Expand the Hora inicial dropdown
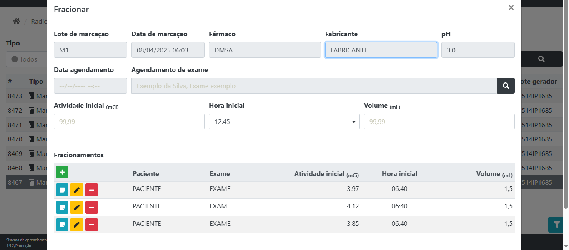The width and height of the screenshot is (569, 250). pyautogui.click(x=284, y=121)
